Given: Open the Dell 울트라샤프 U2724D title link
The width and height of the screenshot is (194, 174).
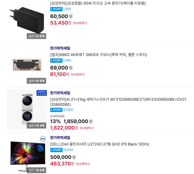Looking at the screenshot, I should pyautogui.click(x=100, y=144).
